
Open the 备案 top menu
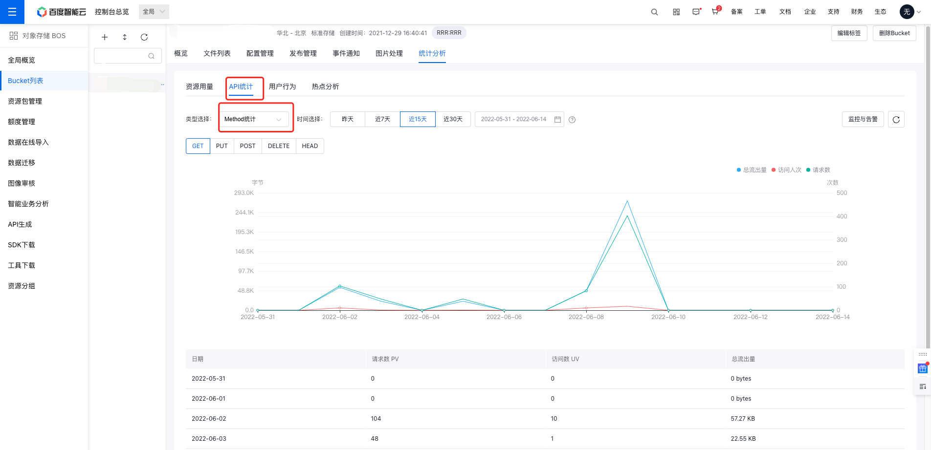737,12
